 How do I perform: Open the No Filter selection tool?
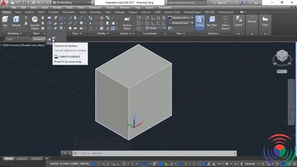[212, 21]
